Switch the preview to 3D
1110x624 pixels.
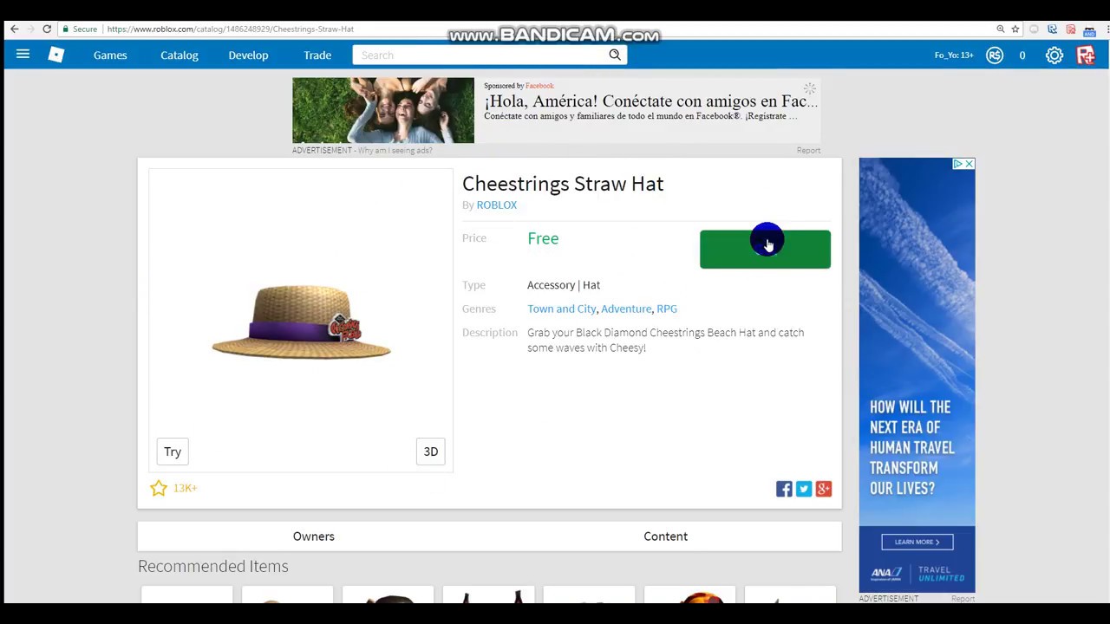pyautogui.click(x=431, y=452)
